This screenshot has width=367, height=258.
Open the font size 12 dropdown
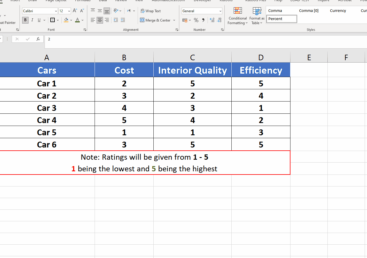[69, 11]
